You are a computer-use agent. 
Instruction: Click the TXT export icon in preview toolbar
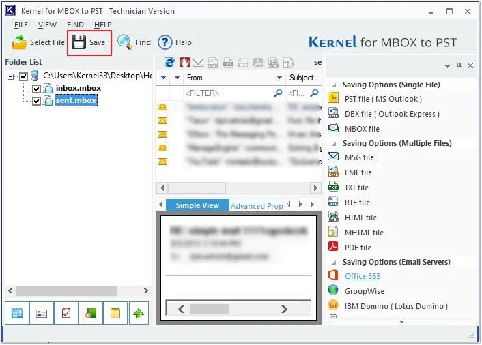(x=228, y=63)
